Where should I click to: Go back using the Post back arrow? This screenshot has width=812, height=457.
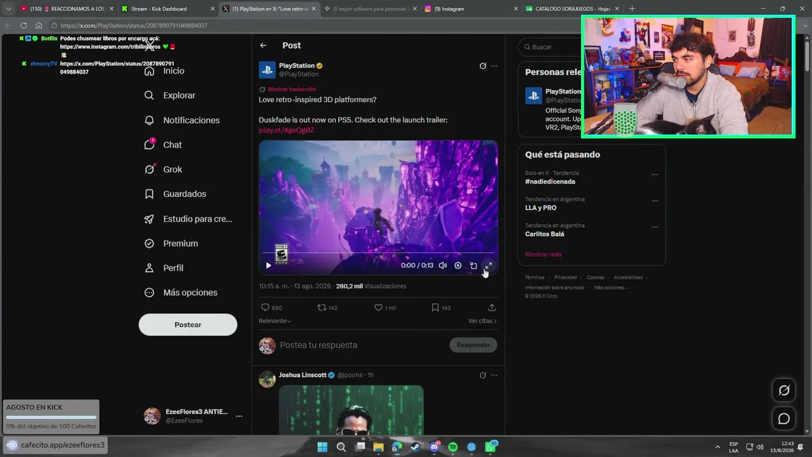263,46
